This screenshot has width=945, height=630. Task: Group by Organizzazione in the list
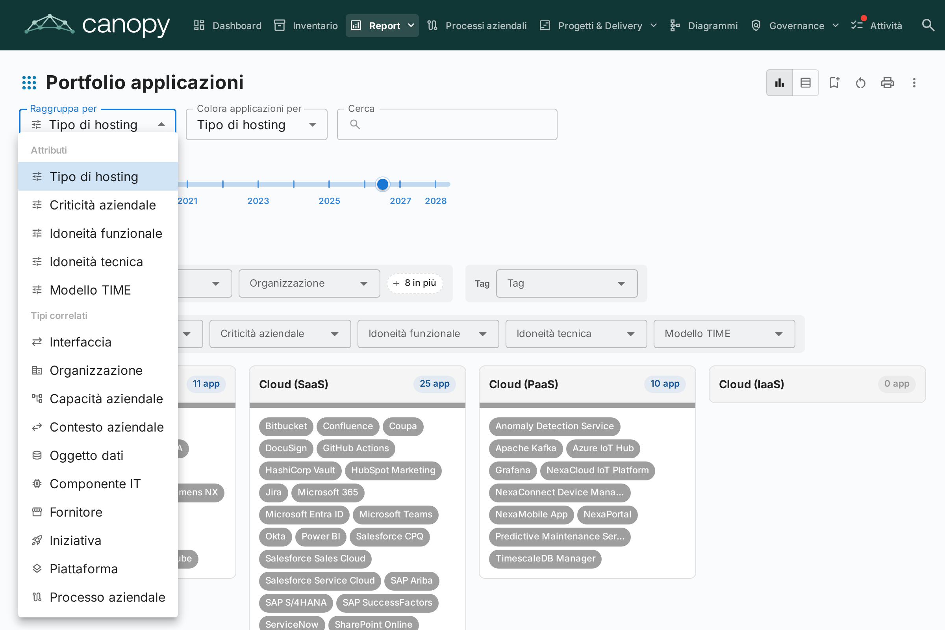point(98,371)
